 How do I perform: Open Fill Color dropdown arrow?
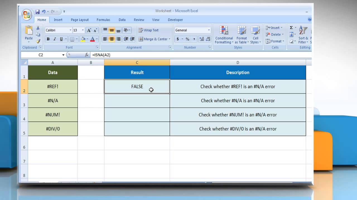point(87,39)
